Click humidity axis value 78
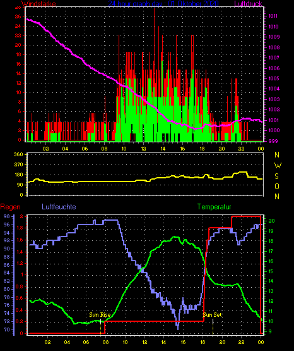The width and height of the screenshot is (294, 351). (7, 297)
